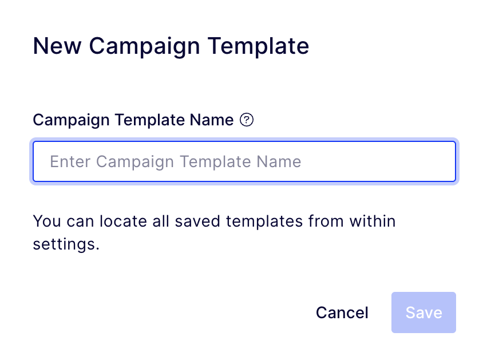This screenshot has height=364, width=491.
Task: Click the help icon beside Campaign Template Name
Action: pos(247,120)
